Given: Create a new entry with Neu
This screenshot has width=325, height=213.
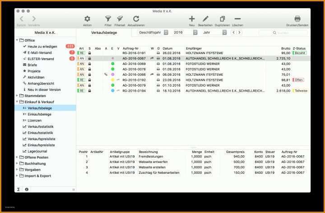Looking at the screenshot, I should [192, 19].
